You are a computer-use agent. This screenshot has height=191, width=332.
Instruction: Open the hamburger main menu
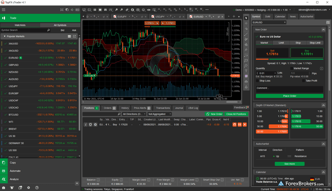point(4,10)
